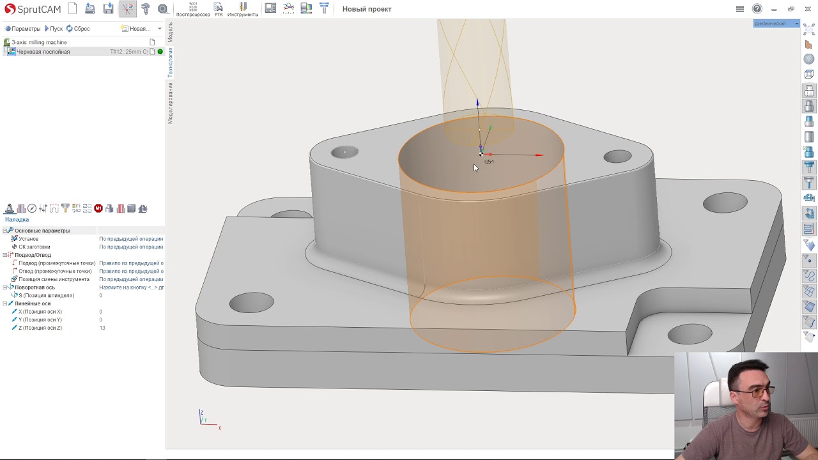Collapse Подвод/Отвод group

pyautogui.click(x=5, y=255)
